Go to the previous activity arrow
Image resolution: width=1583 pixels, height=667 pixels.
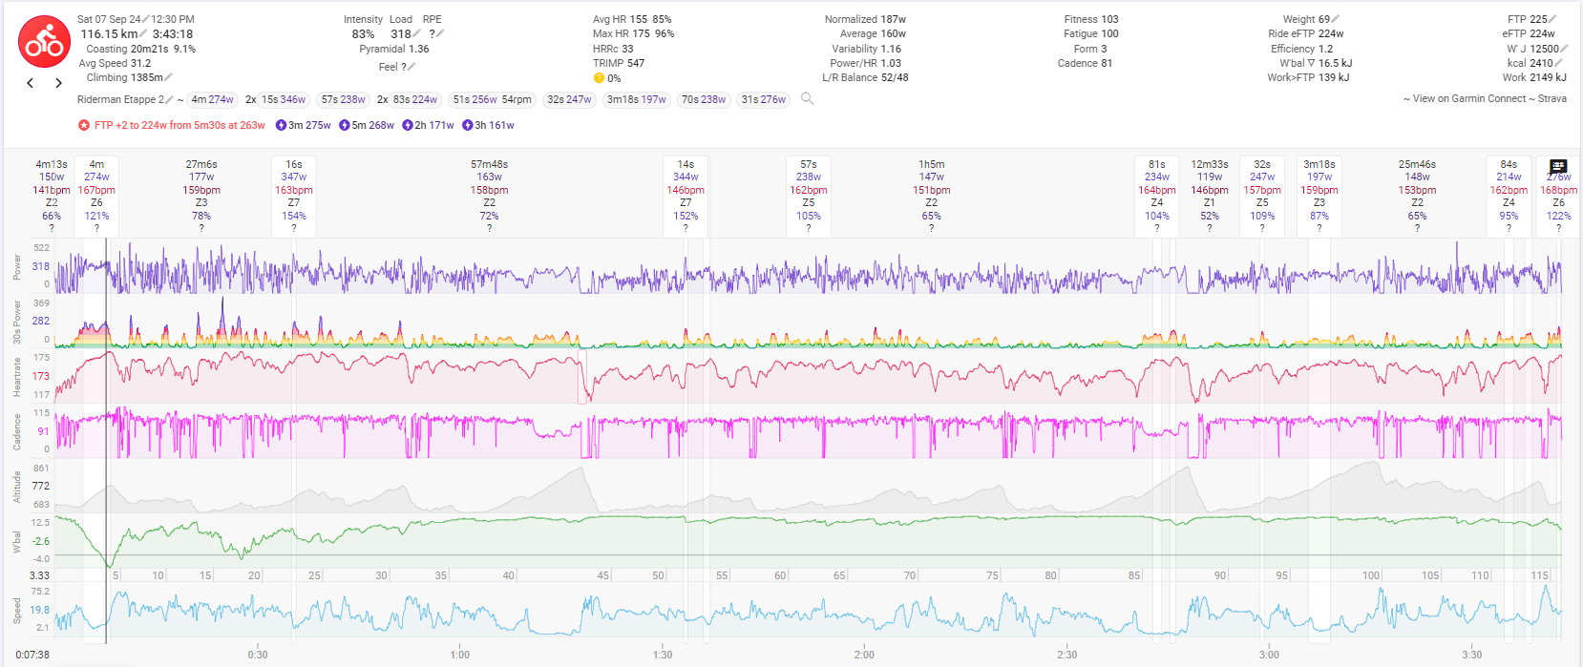point(31,83)
